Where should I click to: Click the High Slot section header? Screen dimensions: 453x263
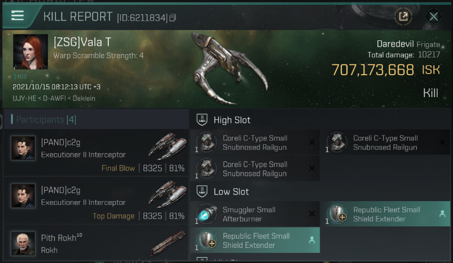pyautogui.click(x=232, y=120)
